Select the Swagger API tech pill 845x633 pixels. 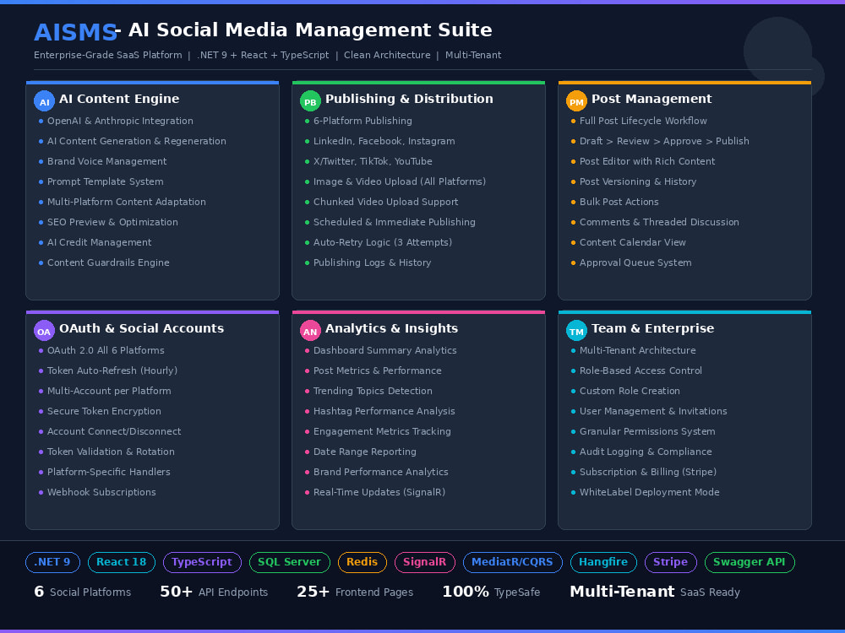pos(750,562)
